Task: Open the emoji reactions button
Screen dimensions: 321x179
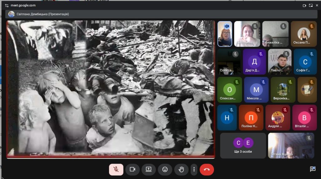Action: [x=165, y=169]
